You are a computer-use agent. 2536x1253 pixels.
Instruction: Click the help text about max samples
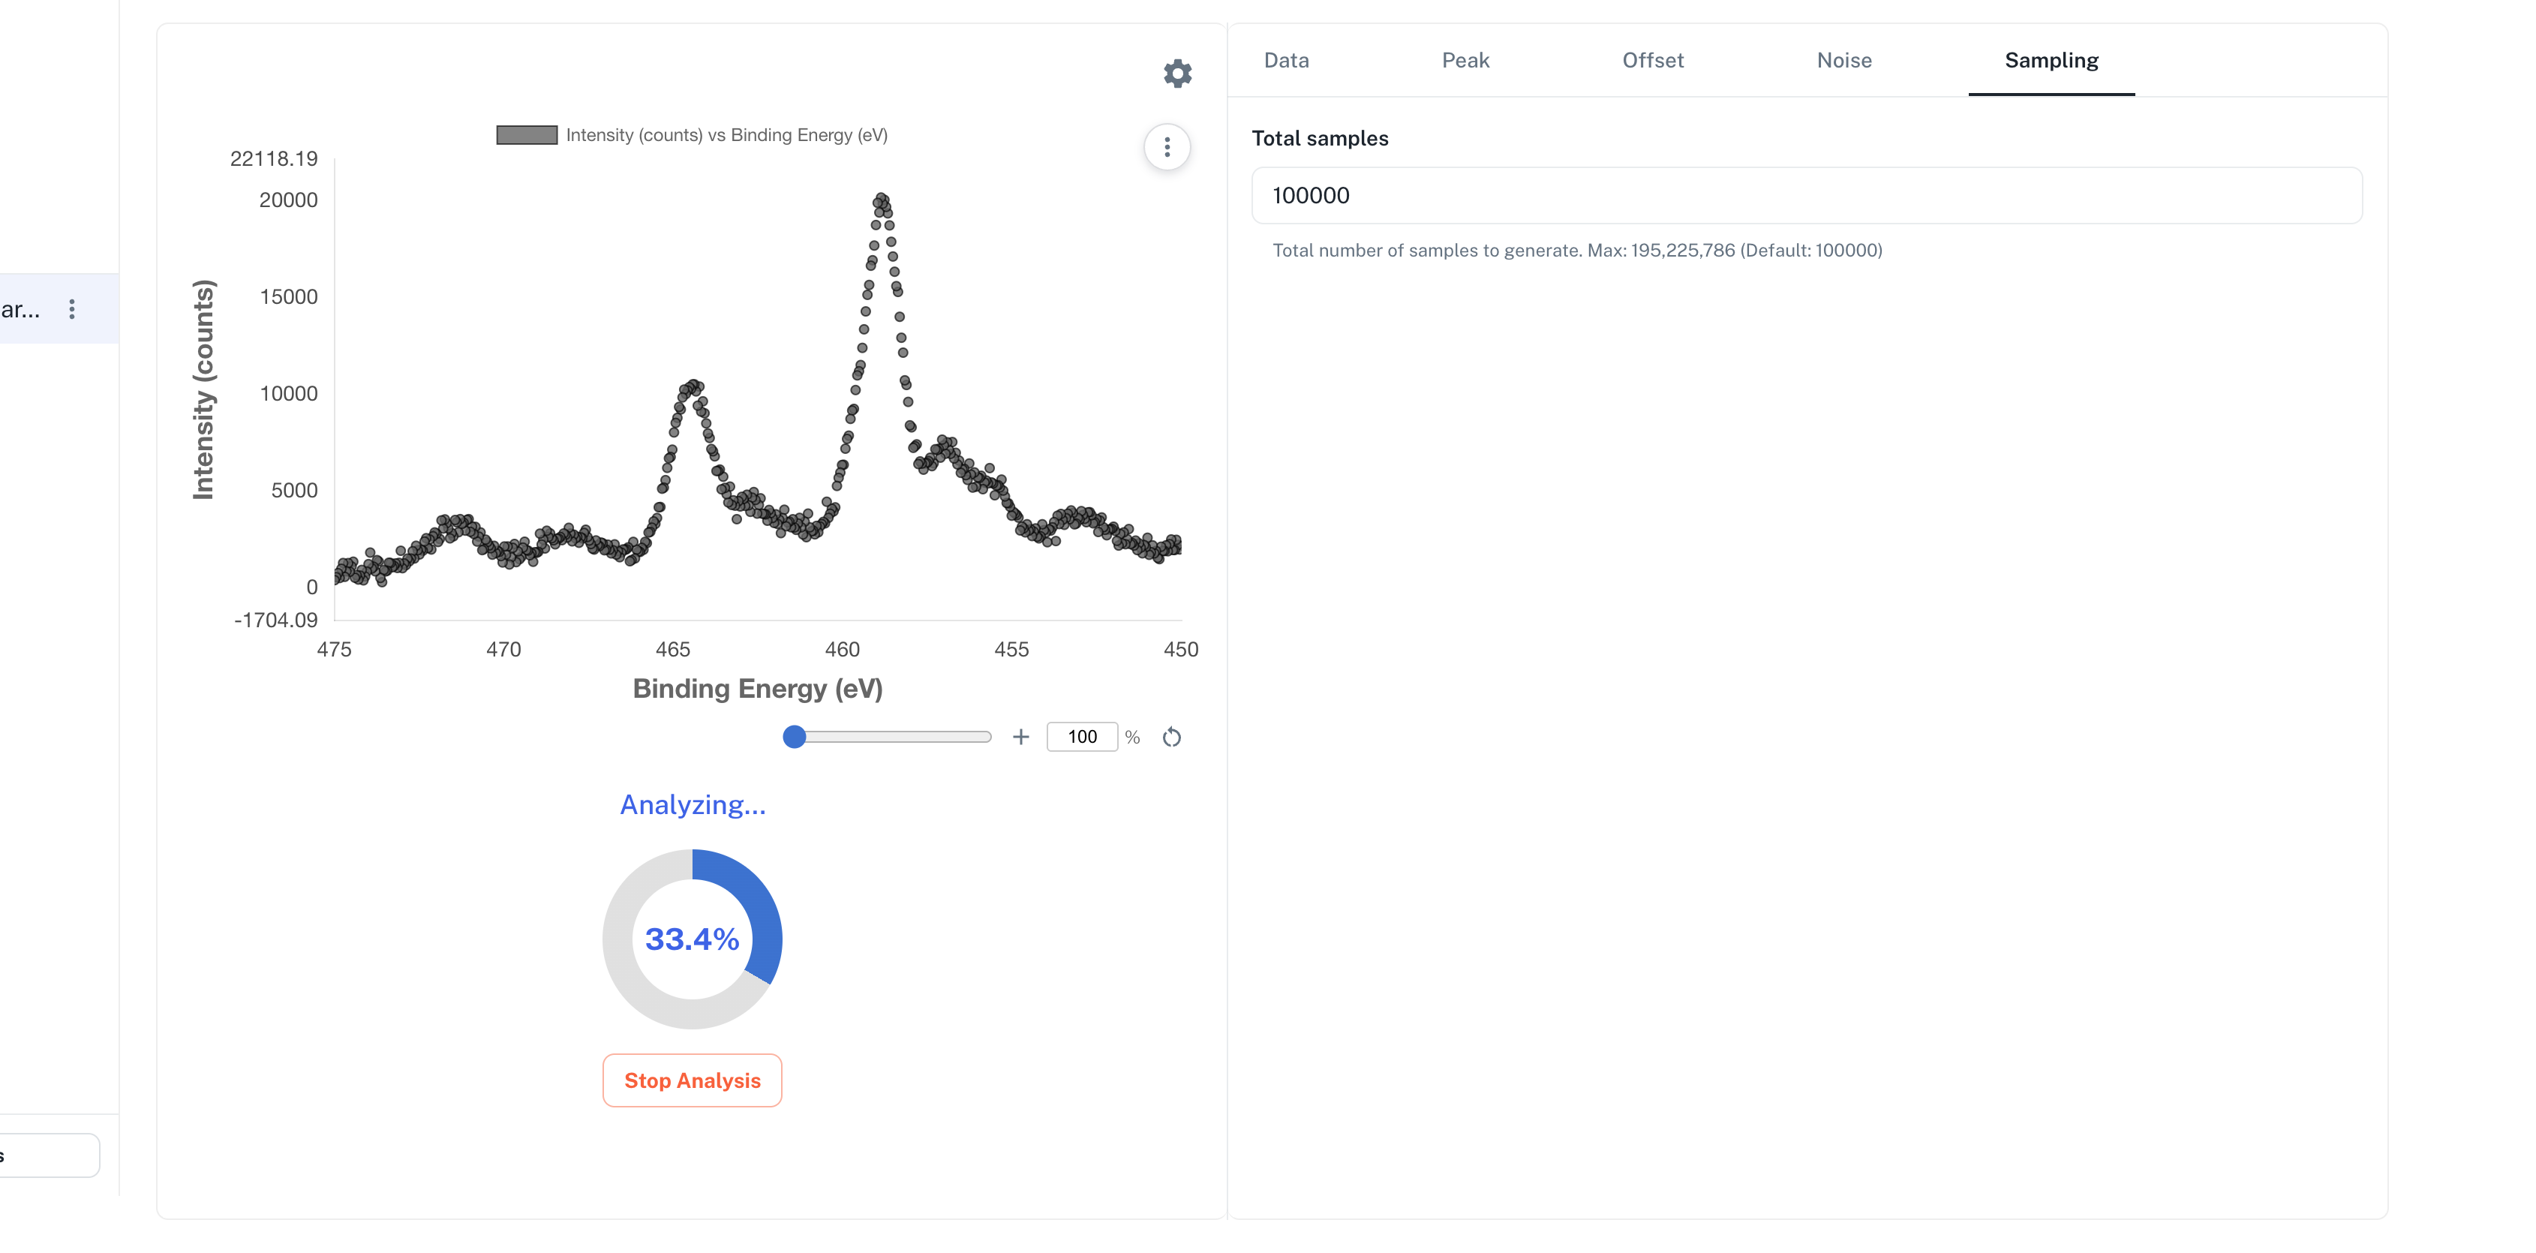point(1577,251)
